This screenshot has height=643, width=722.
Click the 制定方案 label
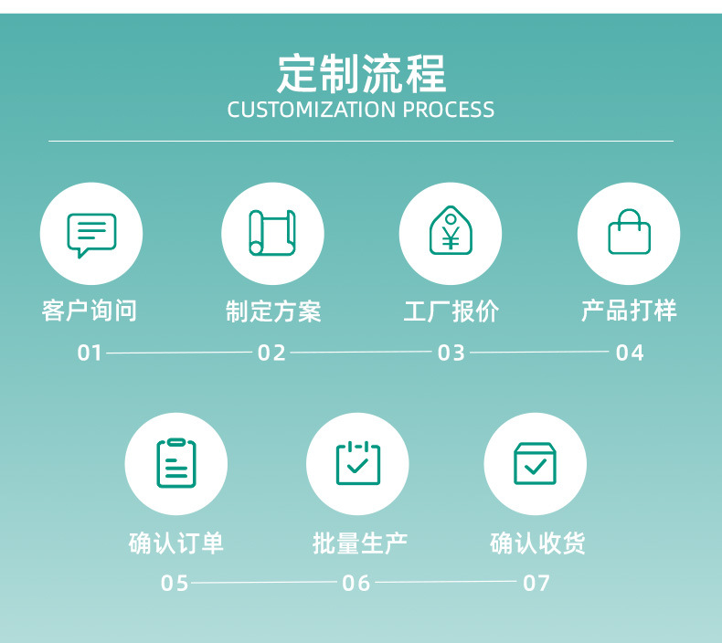coord(273,311)
